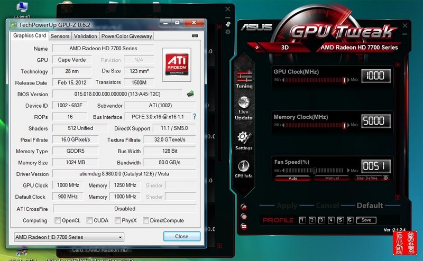Click the Fan Speed slider handle
This screenshot has height=261, width=423.
pyautogui.click(x=315, y=171)
